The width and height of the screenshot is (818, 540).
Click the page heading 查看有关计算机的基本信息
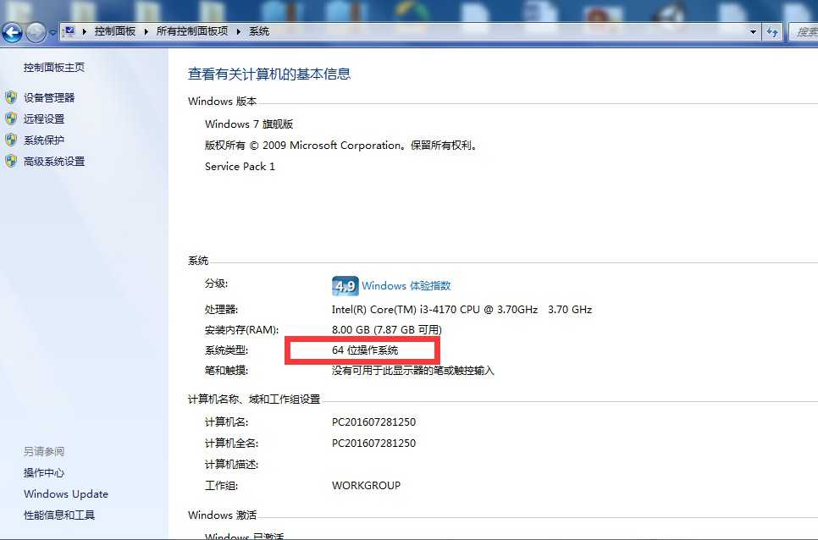[x=269, y=74]
